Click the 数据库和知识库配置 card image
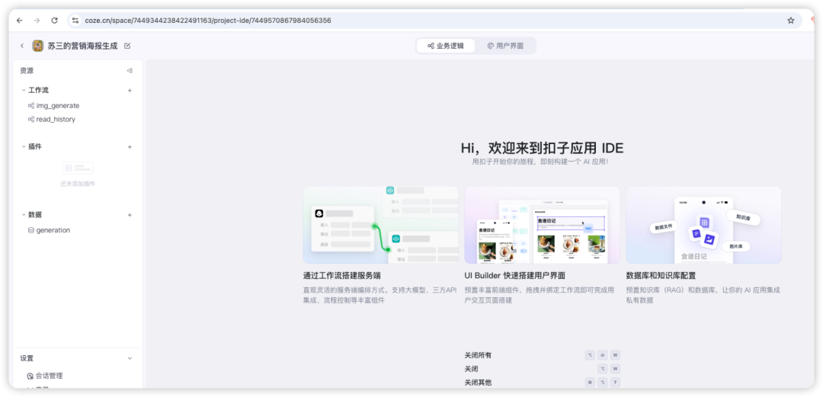Image resolution: width=823 pixels, height=397 pixels. [x=703, y=225]
